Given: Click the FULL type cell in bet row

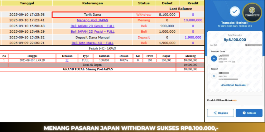Looking at the screenshot, I should 85,60.
